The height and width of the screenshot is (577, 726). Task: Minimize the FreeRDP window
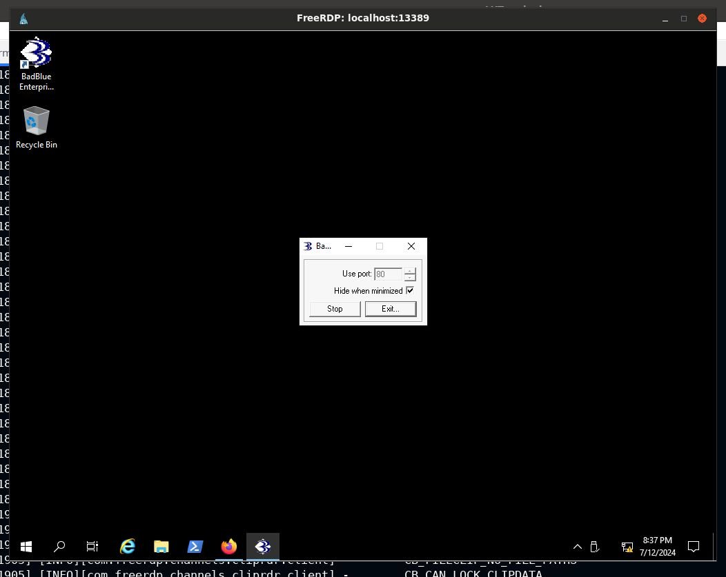tap(665, 19)
